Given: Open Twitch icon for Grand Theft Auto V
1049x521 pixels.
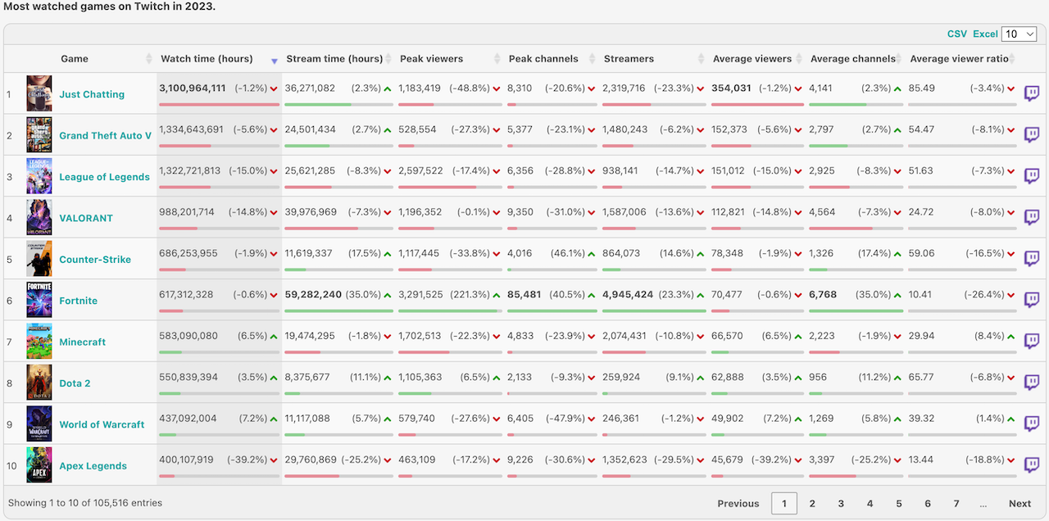Looking at the screenshot, I should [1032, 135].
